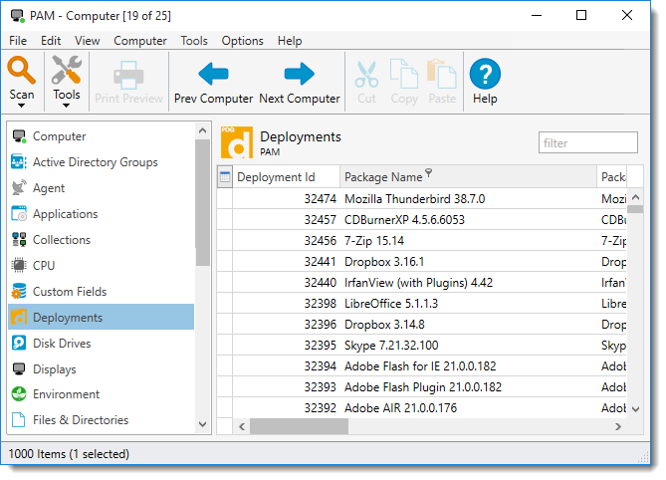Image resolution: width=666 pixels, height=480 pixels.
Task: Click table vertical scroll down arrow
Action: pos(635,409)
